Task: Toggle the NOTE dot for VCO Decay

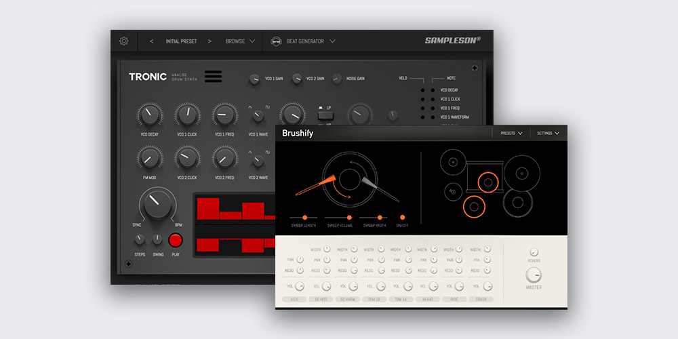Action: click(x=433, y=90)
